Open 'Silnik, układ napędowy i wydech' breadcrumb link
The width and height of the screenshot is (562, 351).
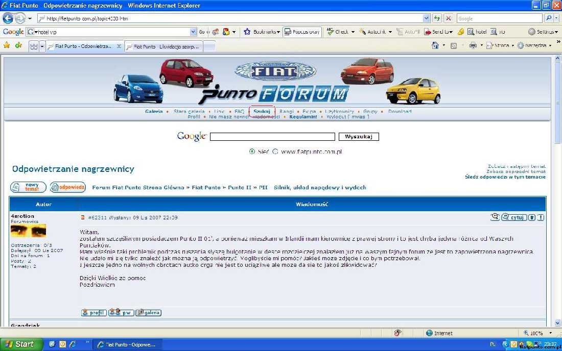(320, 187)
